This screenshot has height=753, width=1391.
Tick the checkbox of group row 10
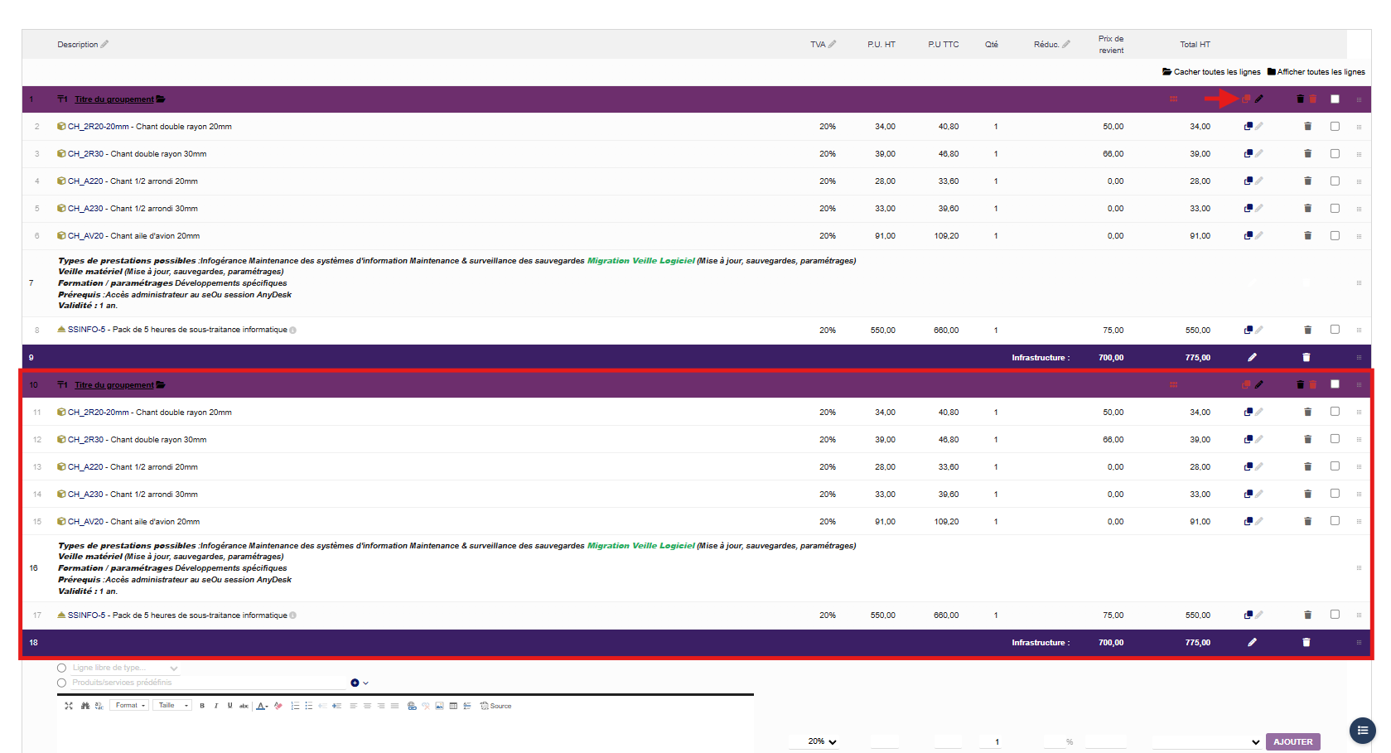(1335, 384)
